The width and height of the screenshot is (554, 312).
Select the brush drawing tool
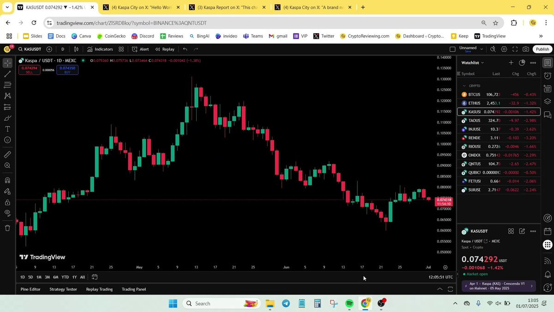[x=7, y=118]
